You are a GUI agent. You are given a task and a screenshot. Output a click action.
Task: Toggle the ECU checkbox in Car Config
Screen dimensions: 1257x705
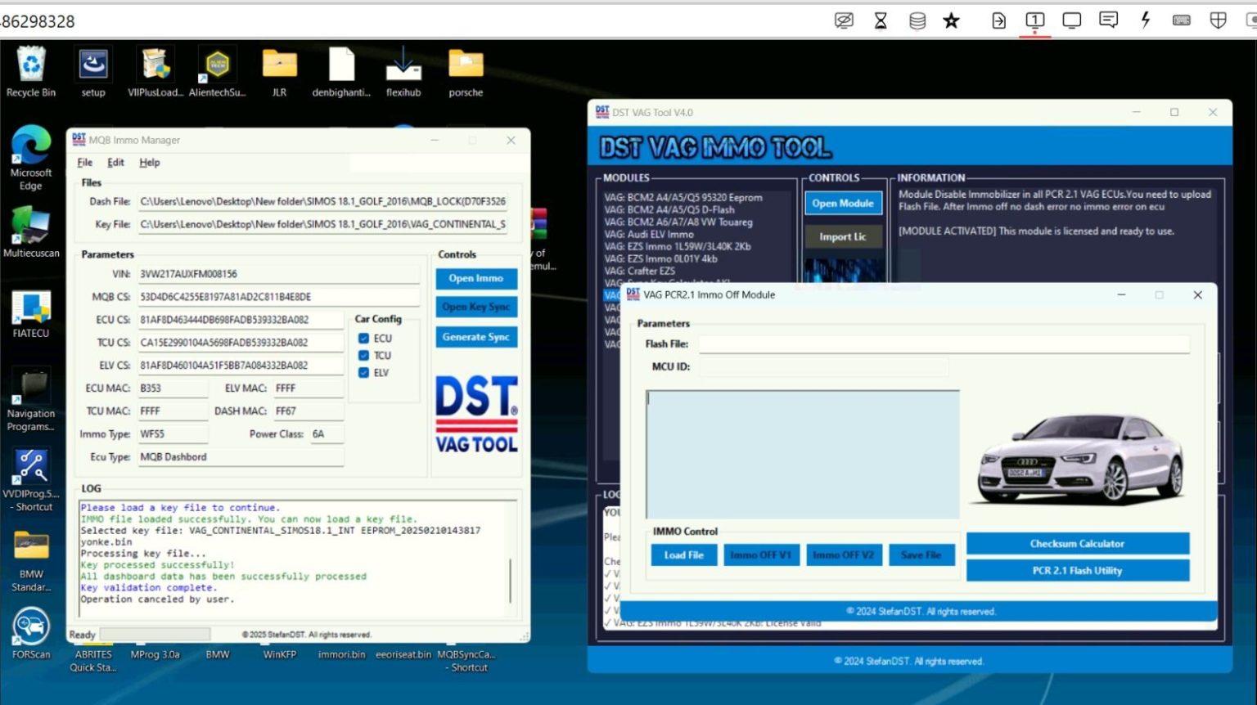tap(363, 338)
